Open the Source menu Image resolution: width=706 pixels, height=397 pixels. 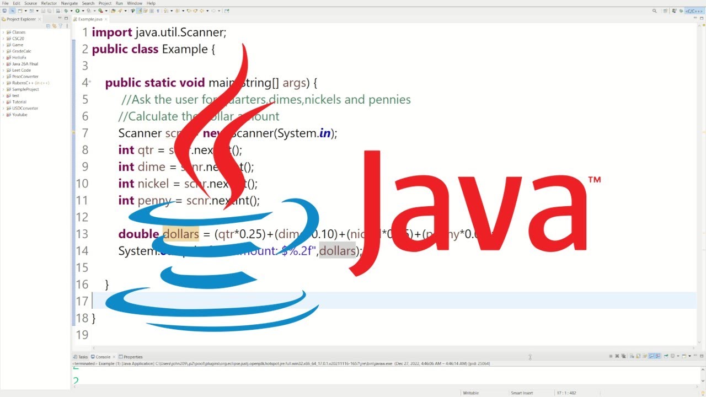click(x=31, y=3)
